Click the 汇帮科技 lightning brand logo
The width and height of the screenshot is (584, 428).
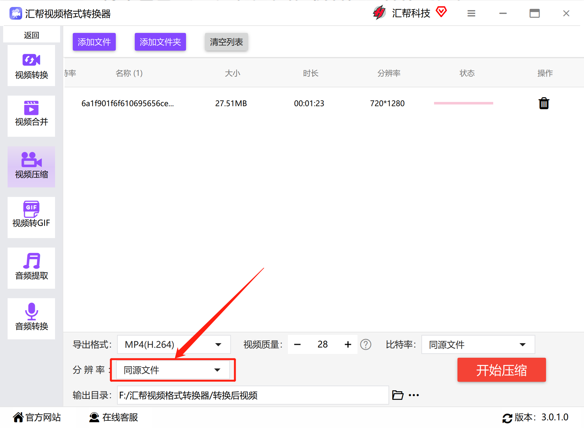[x=379, y=13]
